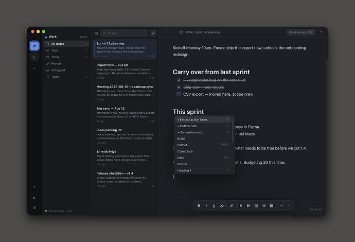Show Untagged notes in sidebar
This screenshot has width=355, height=242.
pos(66,70)
